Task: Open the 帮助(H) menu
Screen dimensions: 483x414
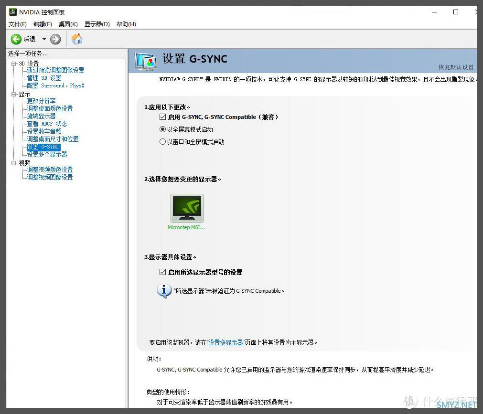Action: [126, 24]
